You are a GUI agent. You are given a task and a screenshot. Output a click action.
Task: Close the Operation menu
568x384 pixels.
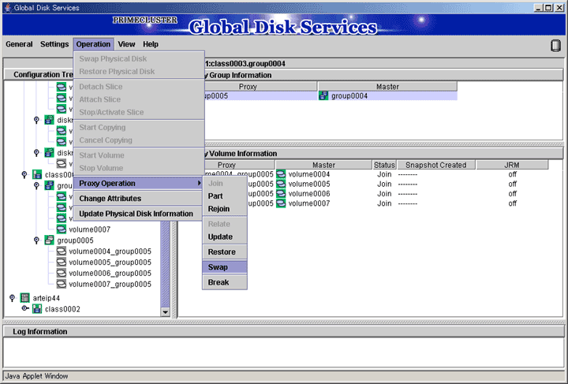(93, 44)
